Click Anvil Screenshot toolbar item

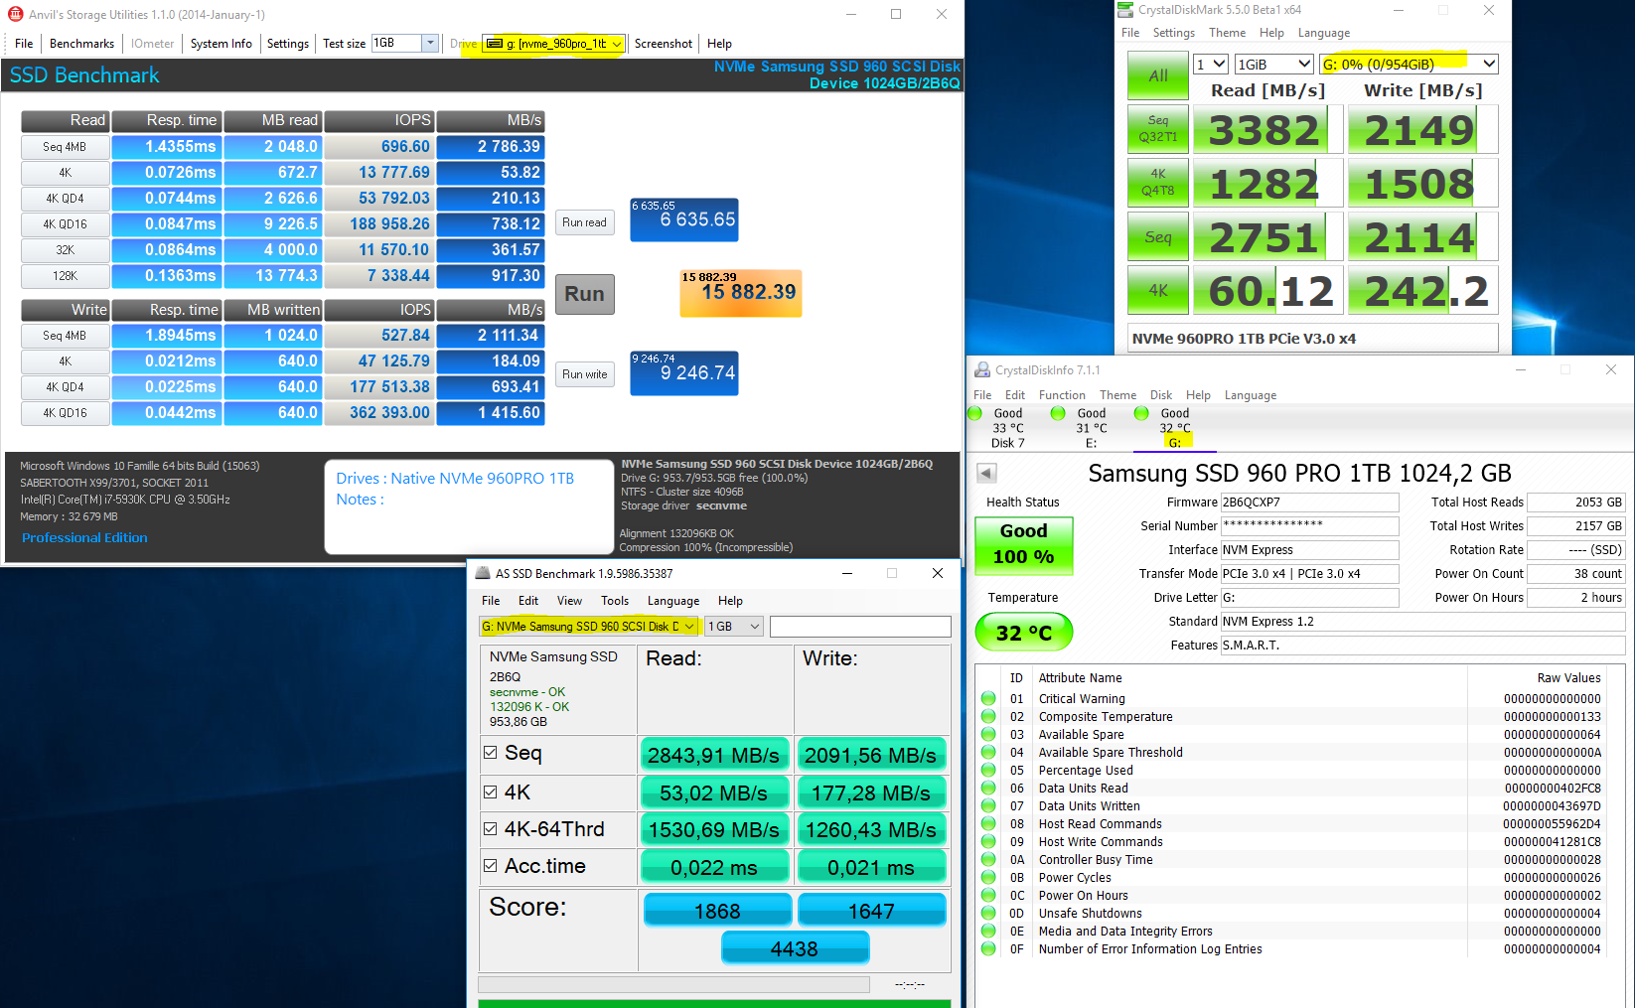click(663, 44)
